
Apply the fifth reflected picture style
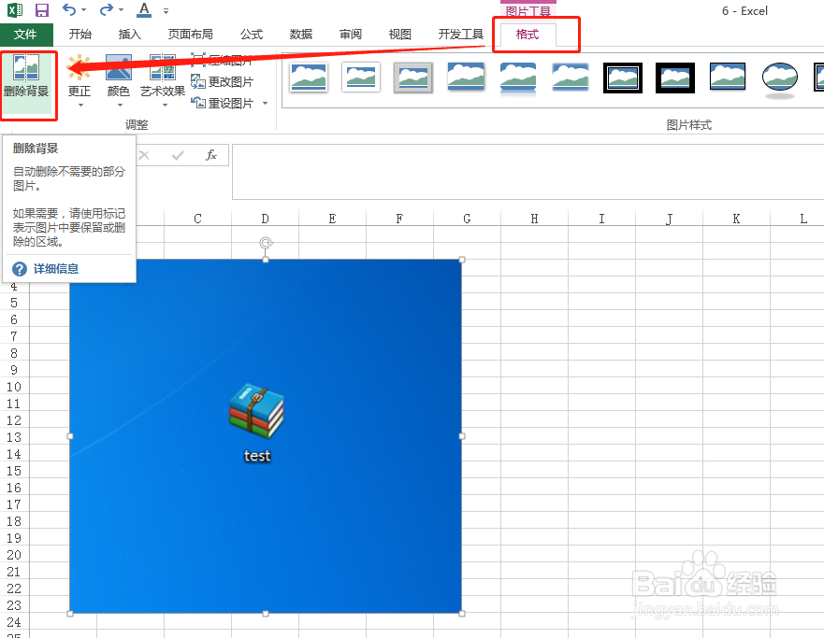click(518, 78)
